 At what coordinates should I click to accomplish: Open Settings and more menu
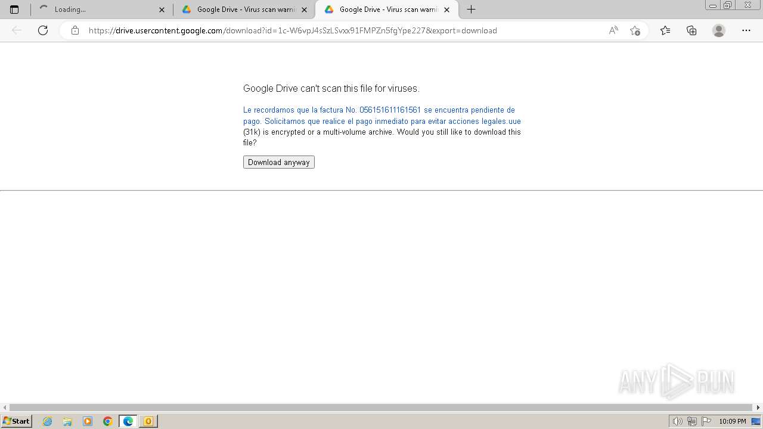point(746,30)
